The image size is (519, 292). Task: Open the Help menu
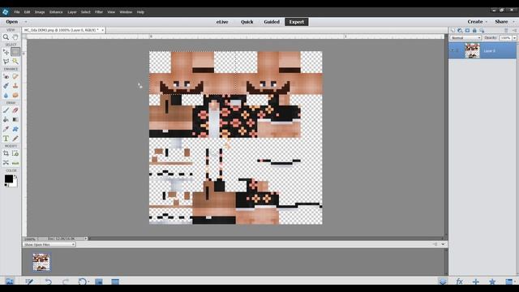[140, 12]
